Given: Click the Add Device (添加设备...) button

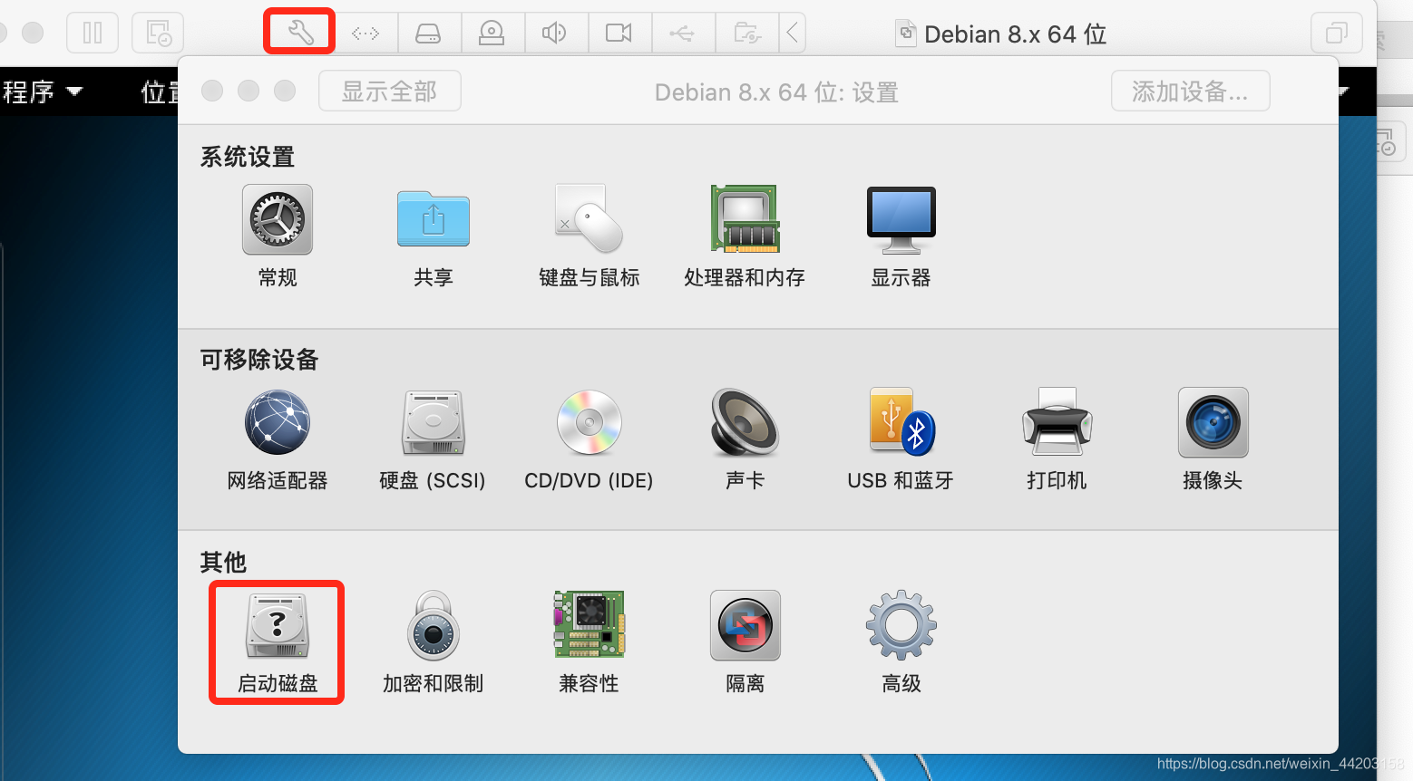Looking at the screenshot, I should coord(1190,92).
